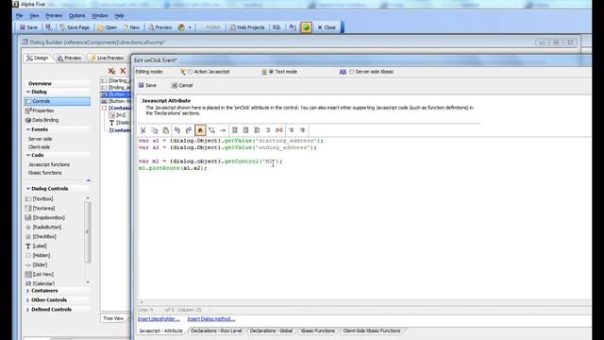Click the colorful circle icon beside Preview
Image resolution: width=604 pixels, height=340 pixels.
point(181,27)
